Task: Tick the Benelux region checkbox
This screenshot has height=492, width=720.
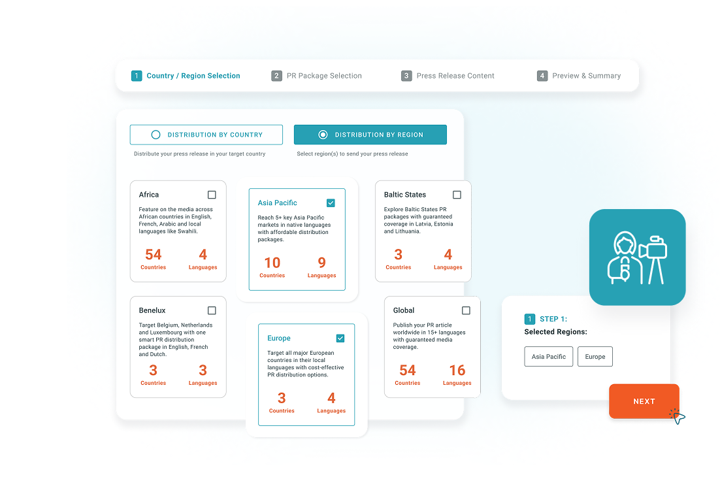Action: coord(212,310)
